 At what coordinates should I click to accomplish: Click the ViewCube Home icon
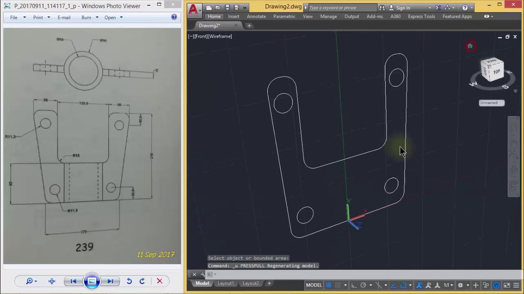(470, 46)
